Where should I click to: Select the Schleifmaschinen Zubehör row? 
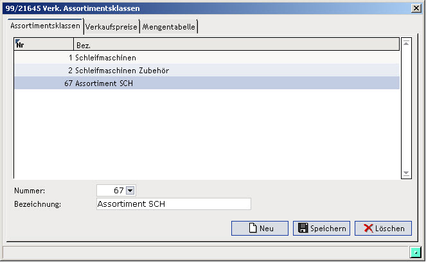(x=207, y=71)
